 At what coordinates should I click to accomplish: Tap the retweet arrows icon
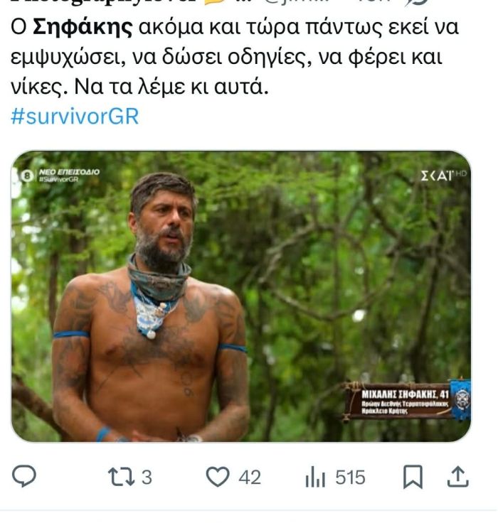pyautogui.click(x=121, y=477)
